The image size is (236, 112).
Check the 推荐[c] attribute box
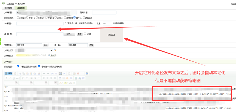(x=27, y=17)
